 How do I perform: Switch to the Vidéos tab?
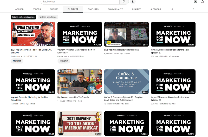pos(37,9)
